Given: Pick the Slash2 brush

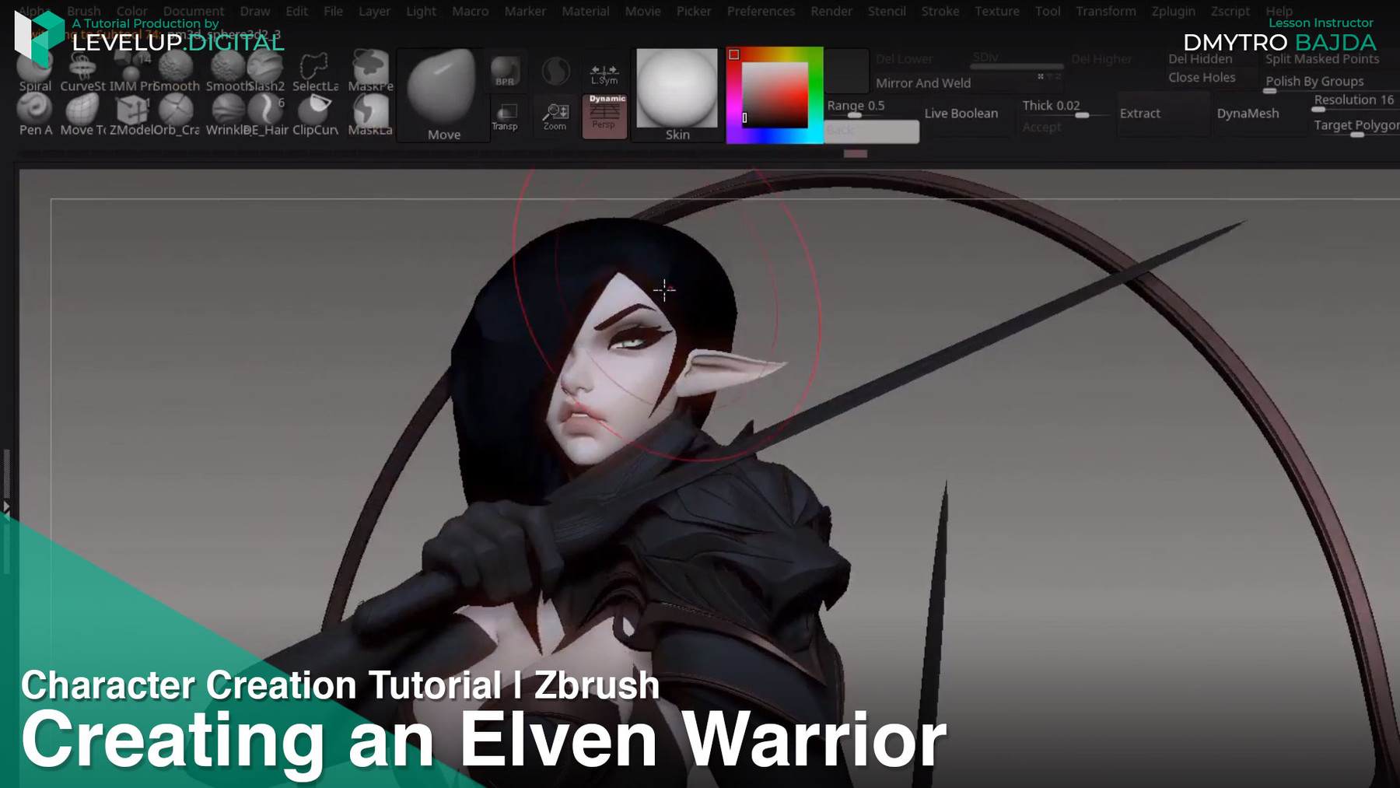Looking at the screenshot, I should click(267, 72).
